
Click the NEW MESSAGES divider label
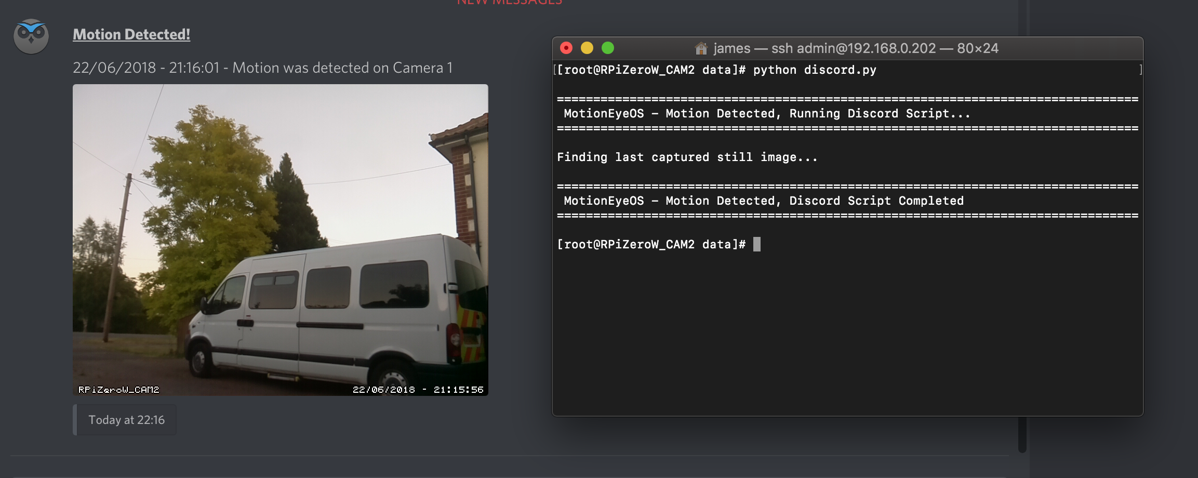509,3
